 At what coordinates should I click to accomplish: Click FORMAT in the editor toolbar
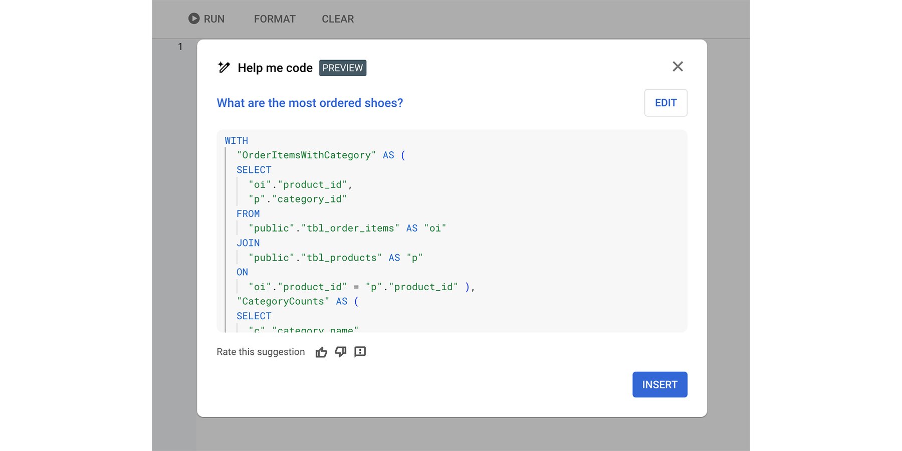click(x=275, y=19)
